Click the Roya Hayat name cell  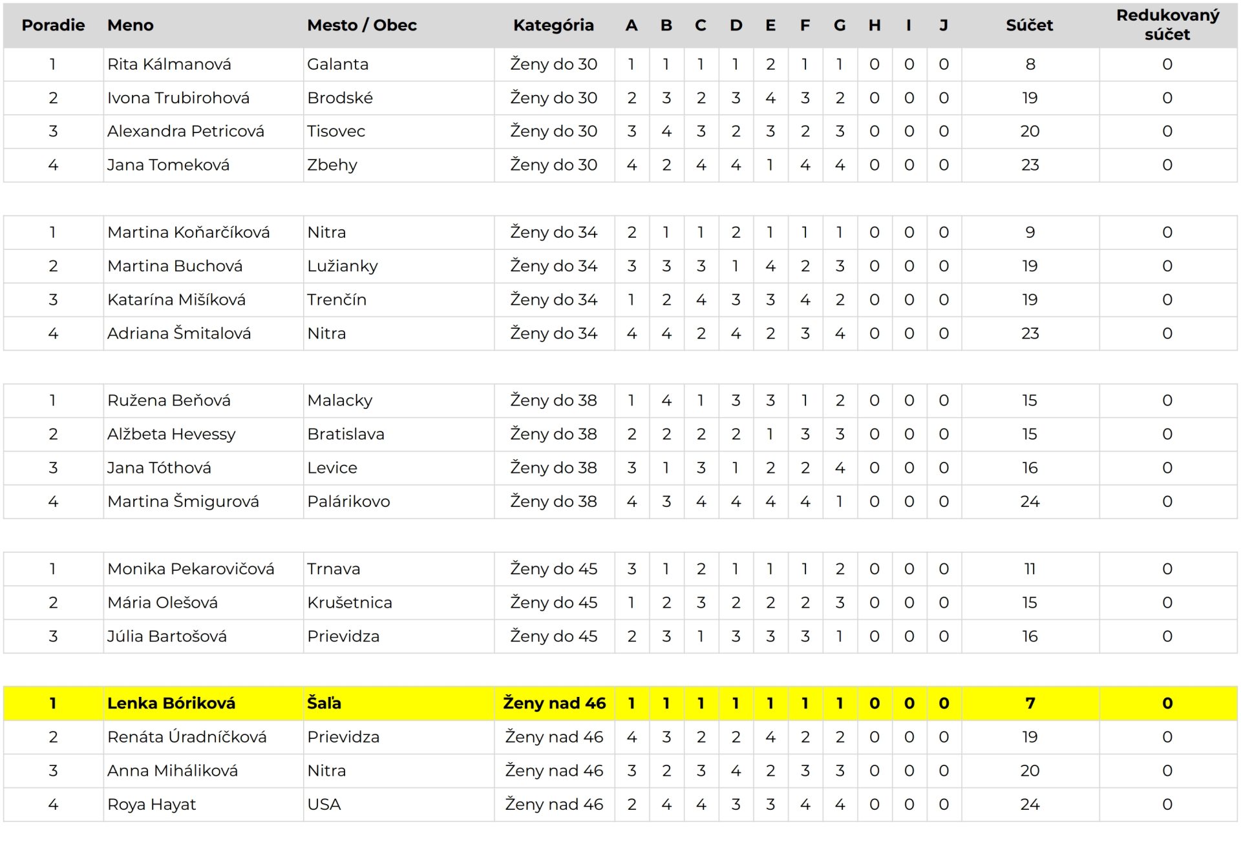coord(203,805)
